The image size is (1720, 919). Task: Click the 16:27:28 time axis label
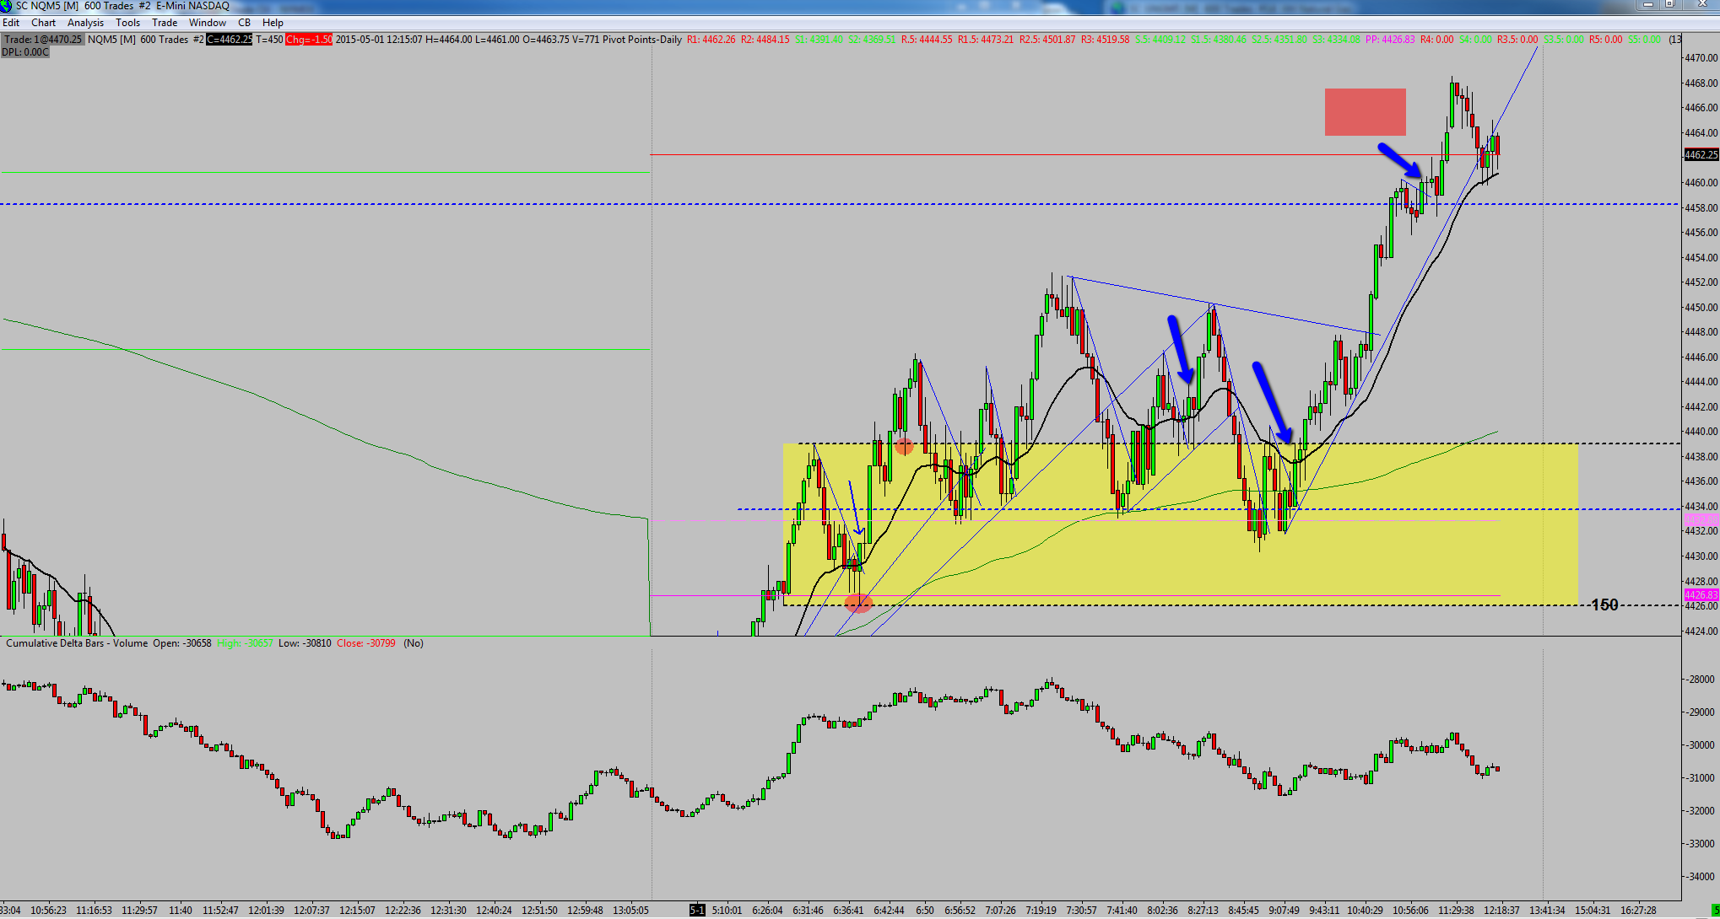click(1638, 911)
